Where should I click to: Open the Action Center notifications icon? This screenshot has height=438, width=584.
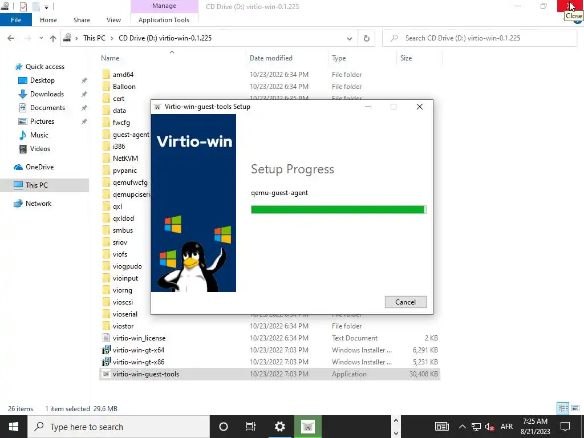click(565, 427)
